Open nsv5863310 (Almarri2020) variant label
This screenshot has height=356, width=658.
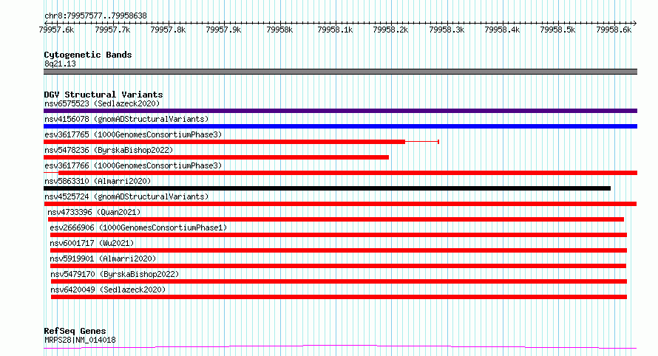(x=98, y=181)
